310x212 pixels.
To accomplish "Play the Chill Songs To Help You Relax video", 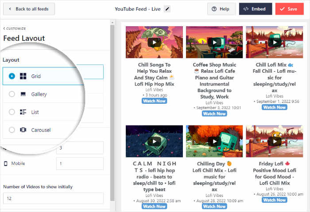I will pos(154,42).
